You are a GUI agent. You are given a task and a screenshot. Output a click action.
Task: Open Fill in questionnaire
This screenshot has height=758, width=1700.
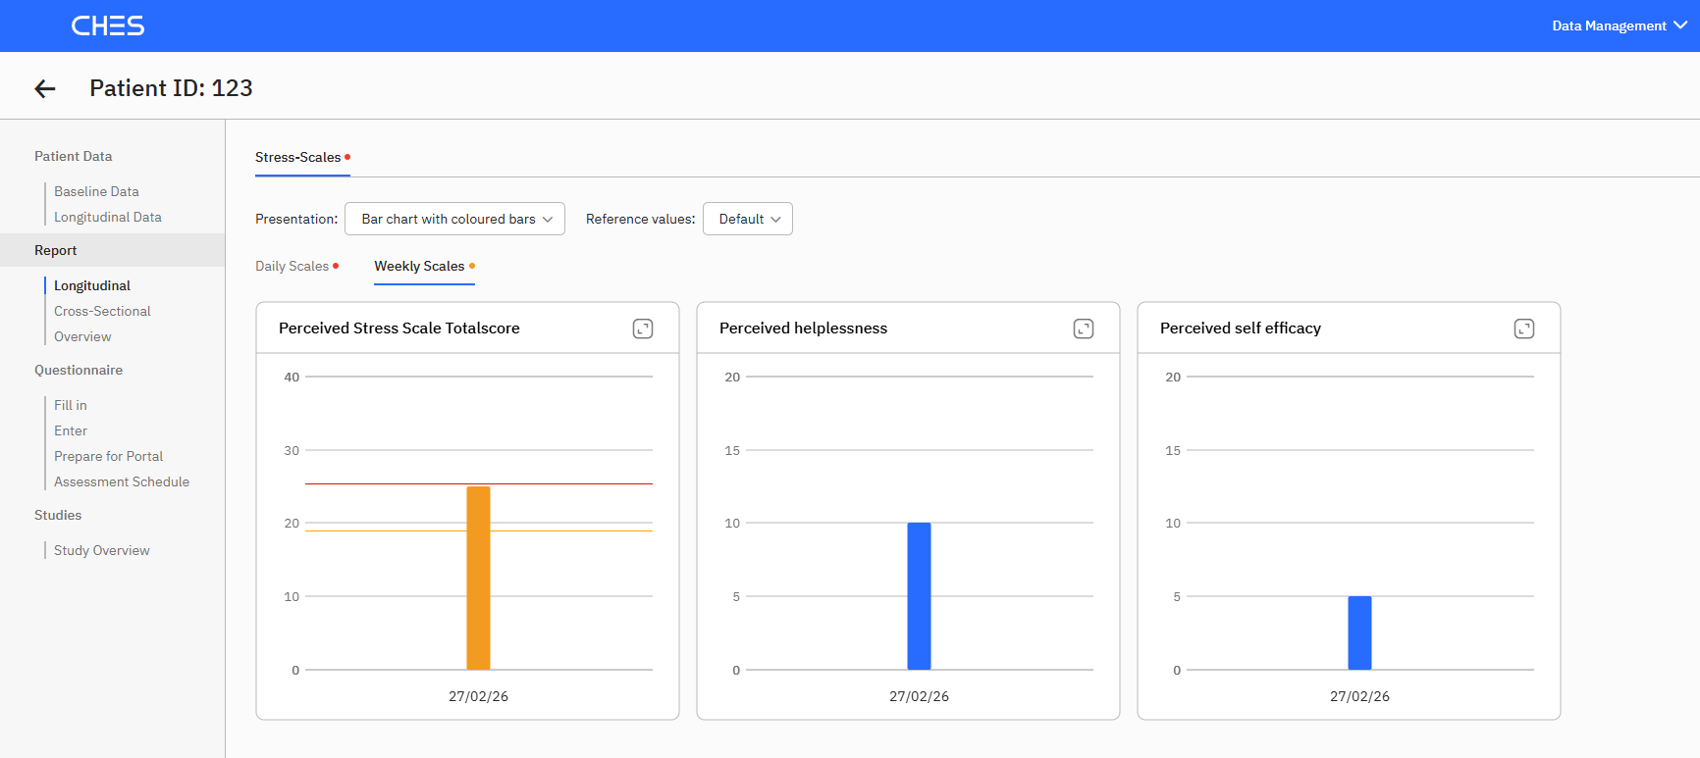coord(71,405)
